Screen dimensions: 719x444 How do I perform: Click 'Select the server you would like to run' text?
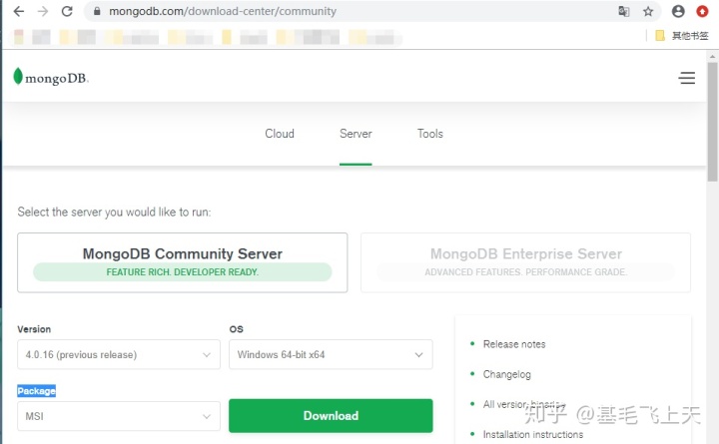click(114, 212)
